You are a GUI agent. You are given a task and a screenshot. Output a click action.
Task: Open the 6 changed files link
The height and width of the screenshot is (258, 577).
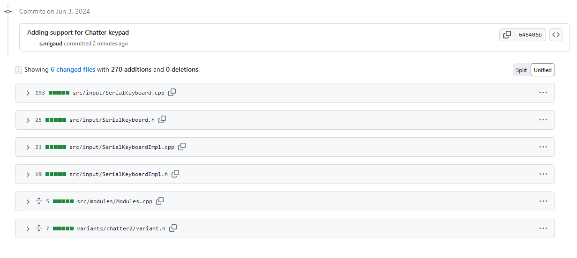(x=73, y=69)
